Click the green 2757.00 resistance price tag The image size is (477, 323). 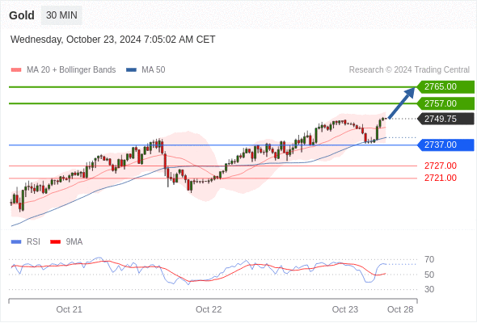pos(445,103)
